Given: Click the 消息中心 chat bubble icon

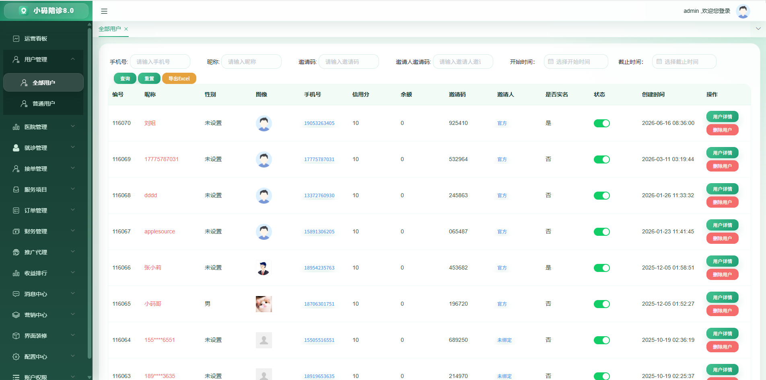Looking at the screenshot, I should (16, 294).
